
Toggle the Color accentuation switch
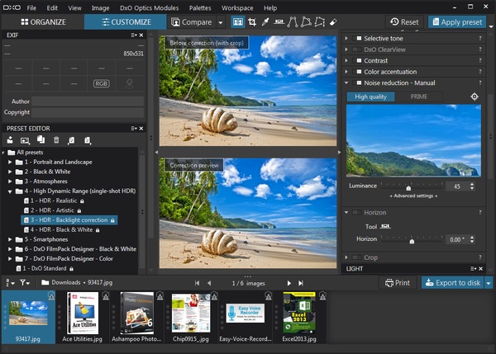click(x=359, y=72)
